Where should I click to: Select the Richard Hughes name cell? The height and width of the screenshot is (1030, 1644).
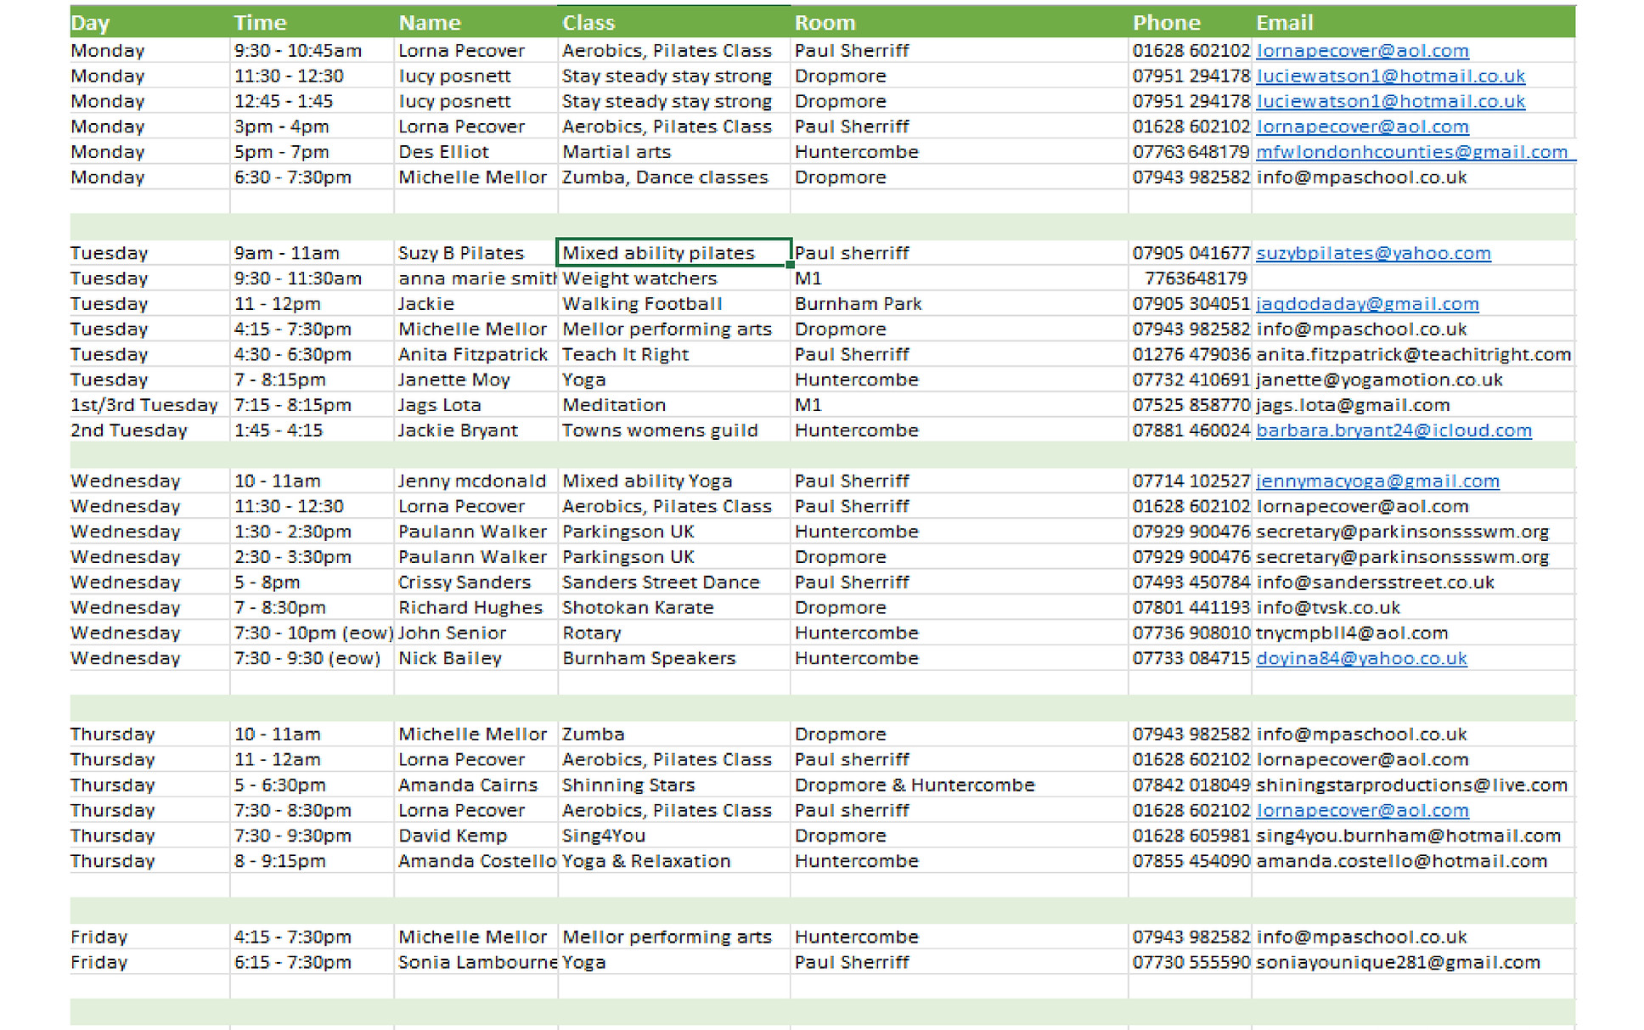click(x=476, y=608)
